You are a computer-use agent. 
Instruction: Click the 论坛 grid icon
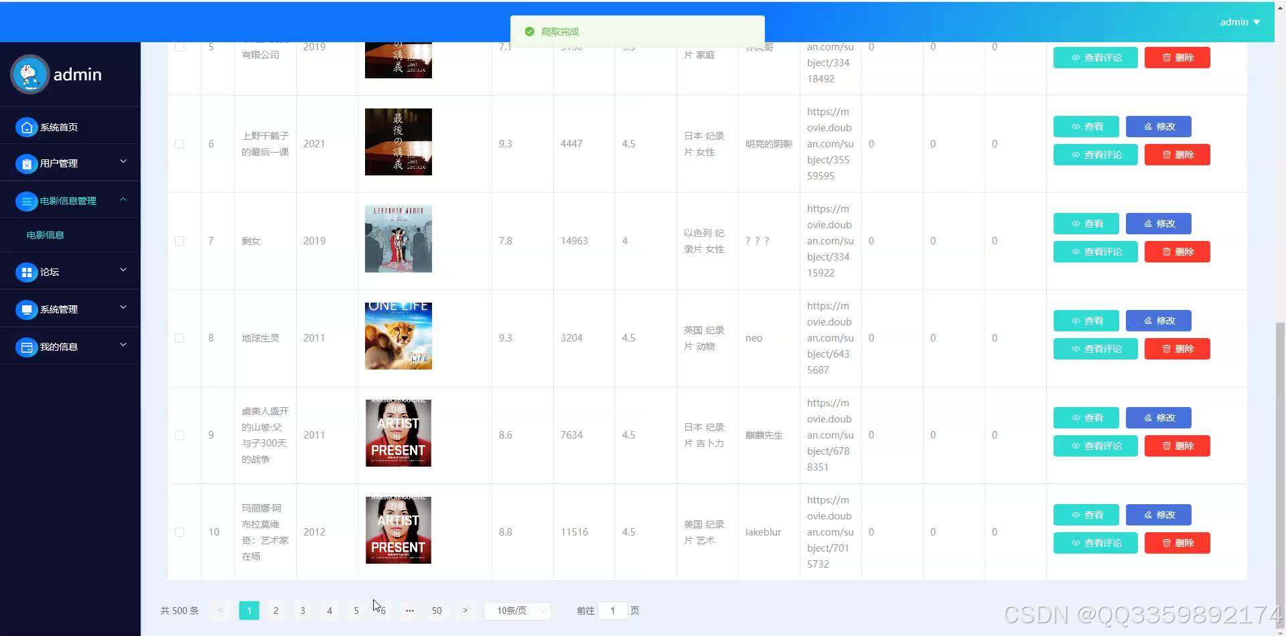27,272
